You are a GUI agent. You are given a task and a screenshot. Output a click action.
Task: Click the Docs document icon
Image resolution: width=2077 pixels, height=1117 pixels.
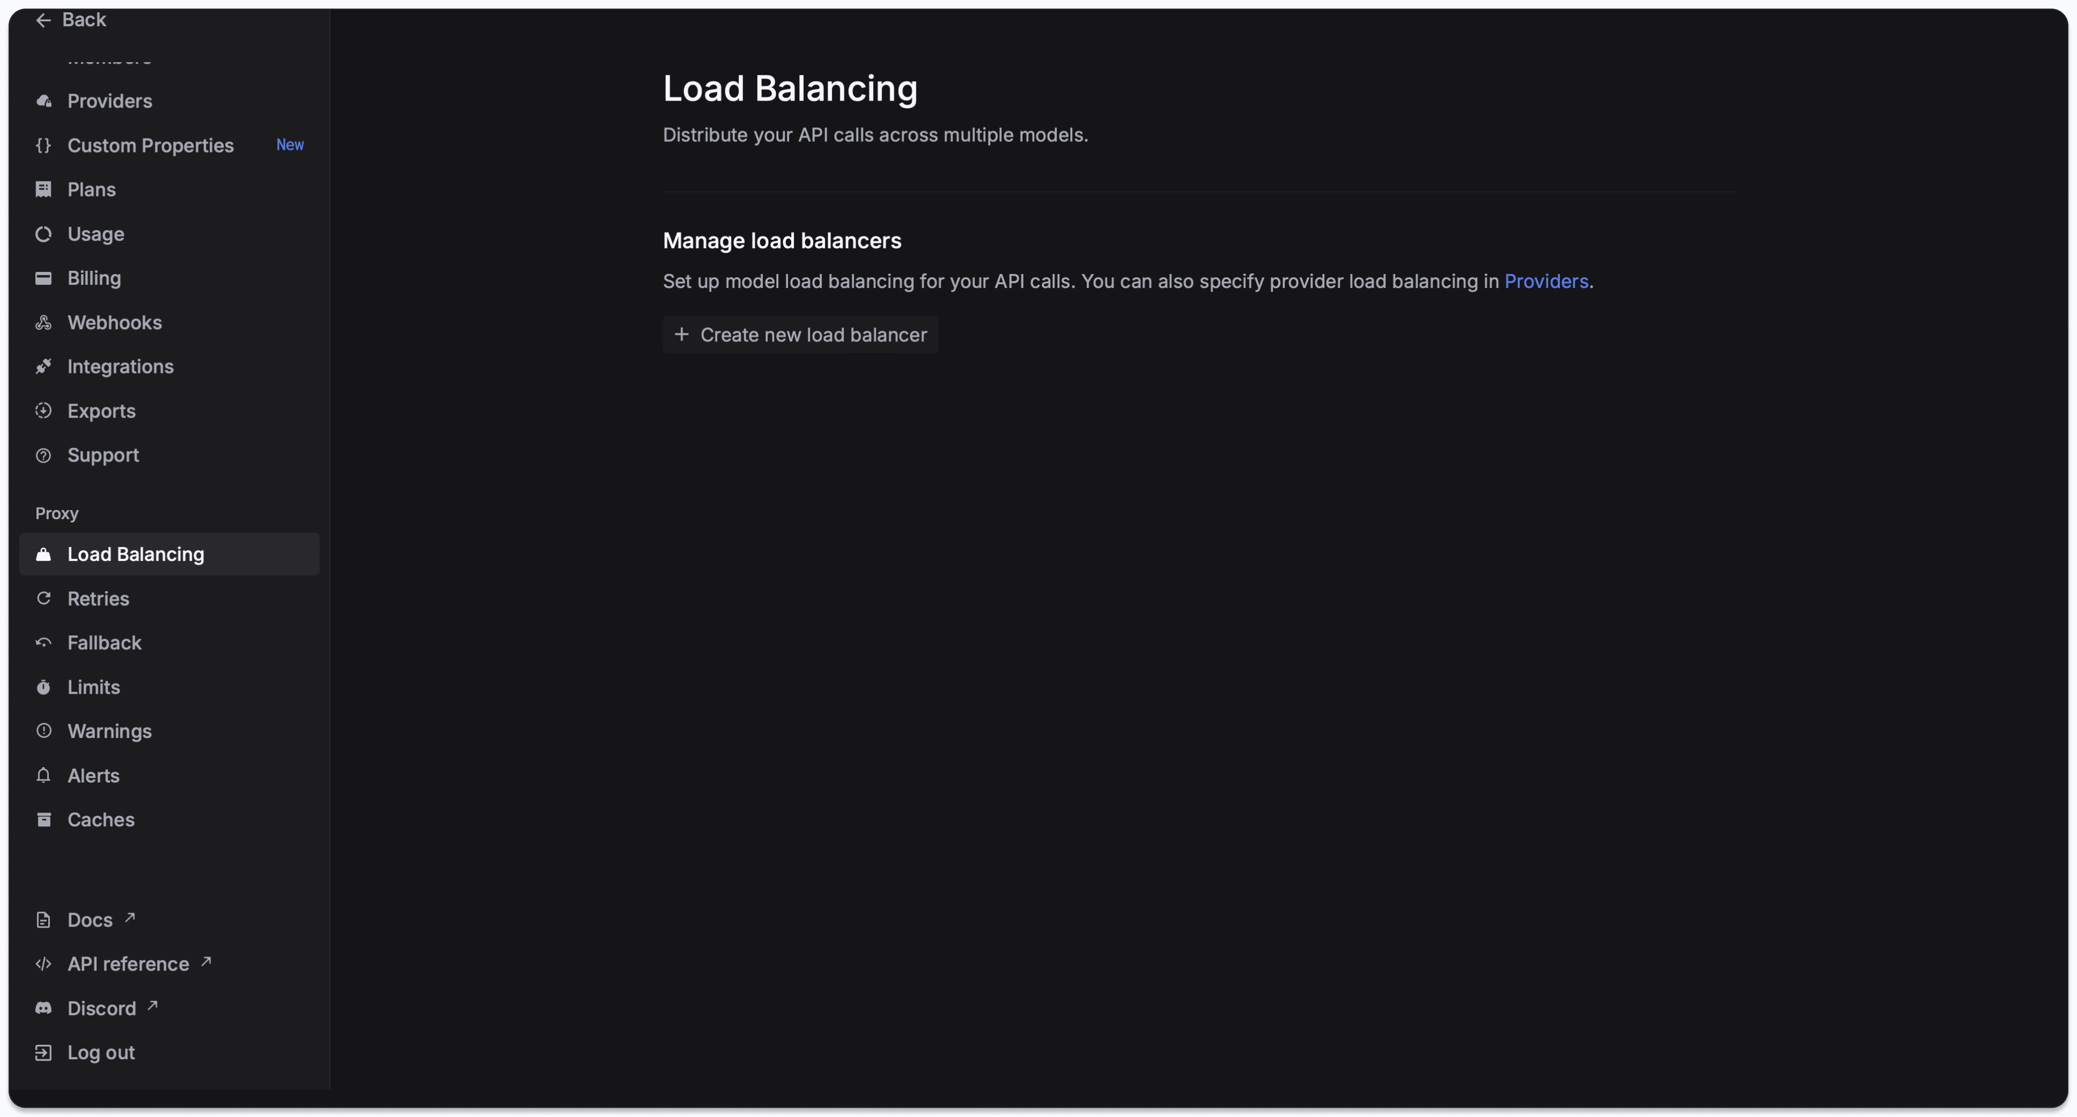pos(43,921)
